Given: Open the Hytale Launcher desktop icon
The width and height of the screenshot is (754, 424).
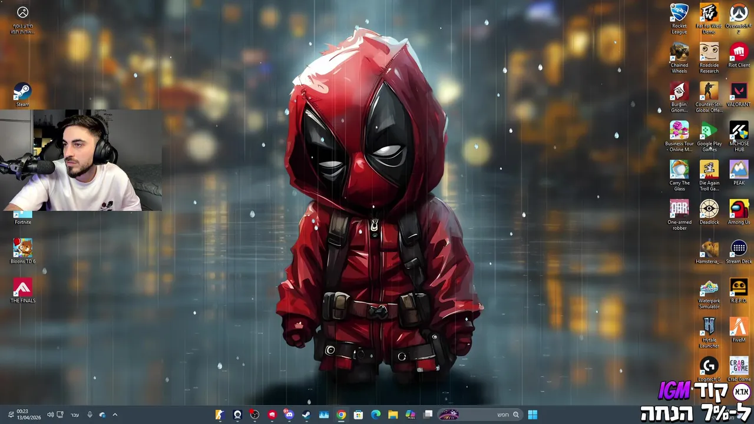Looking at the screenshot, I should point(709,333).
